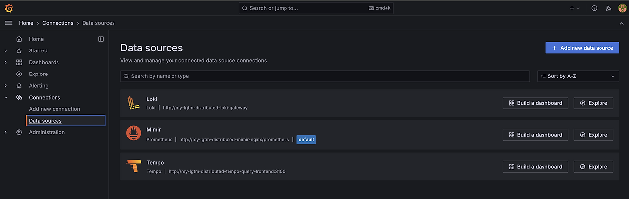Select Alerting in the sidebar menu
This screenshot has width=629, height=199.
[39, 86]
